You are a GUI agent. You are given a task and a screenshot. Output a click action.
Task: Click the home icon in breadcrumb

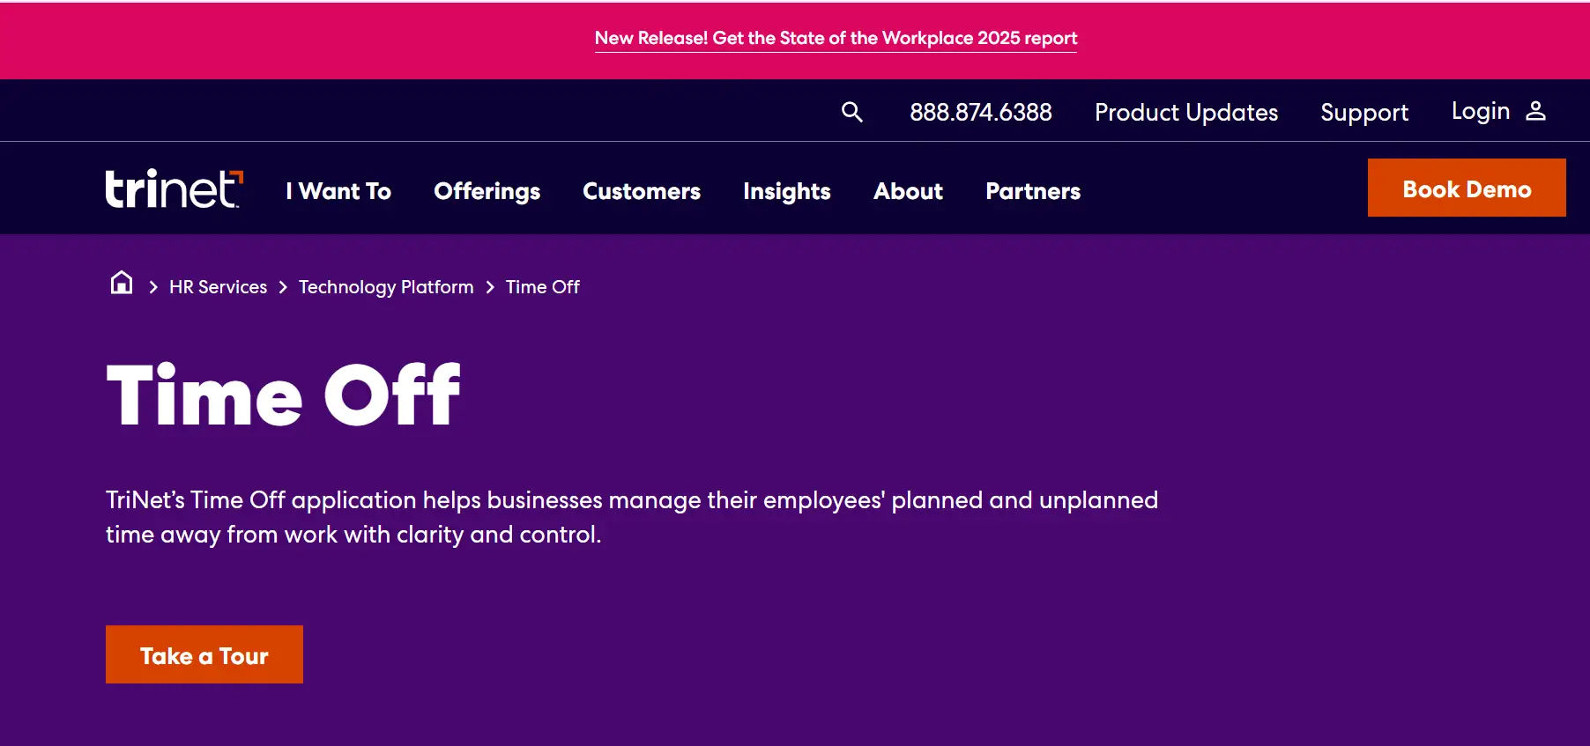[122, 283]
